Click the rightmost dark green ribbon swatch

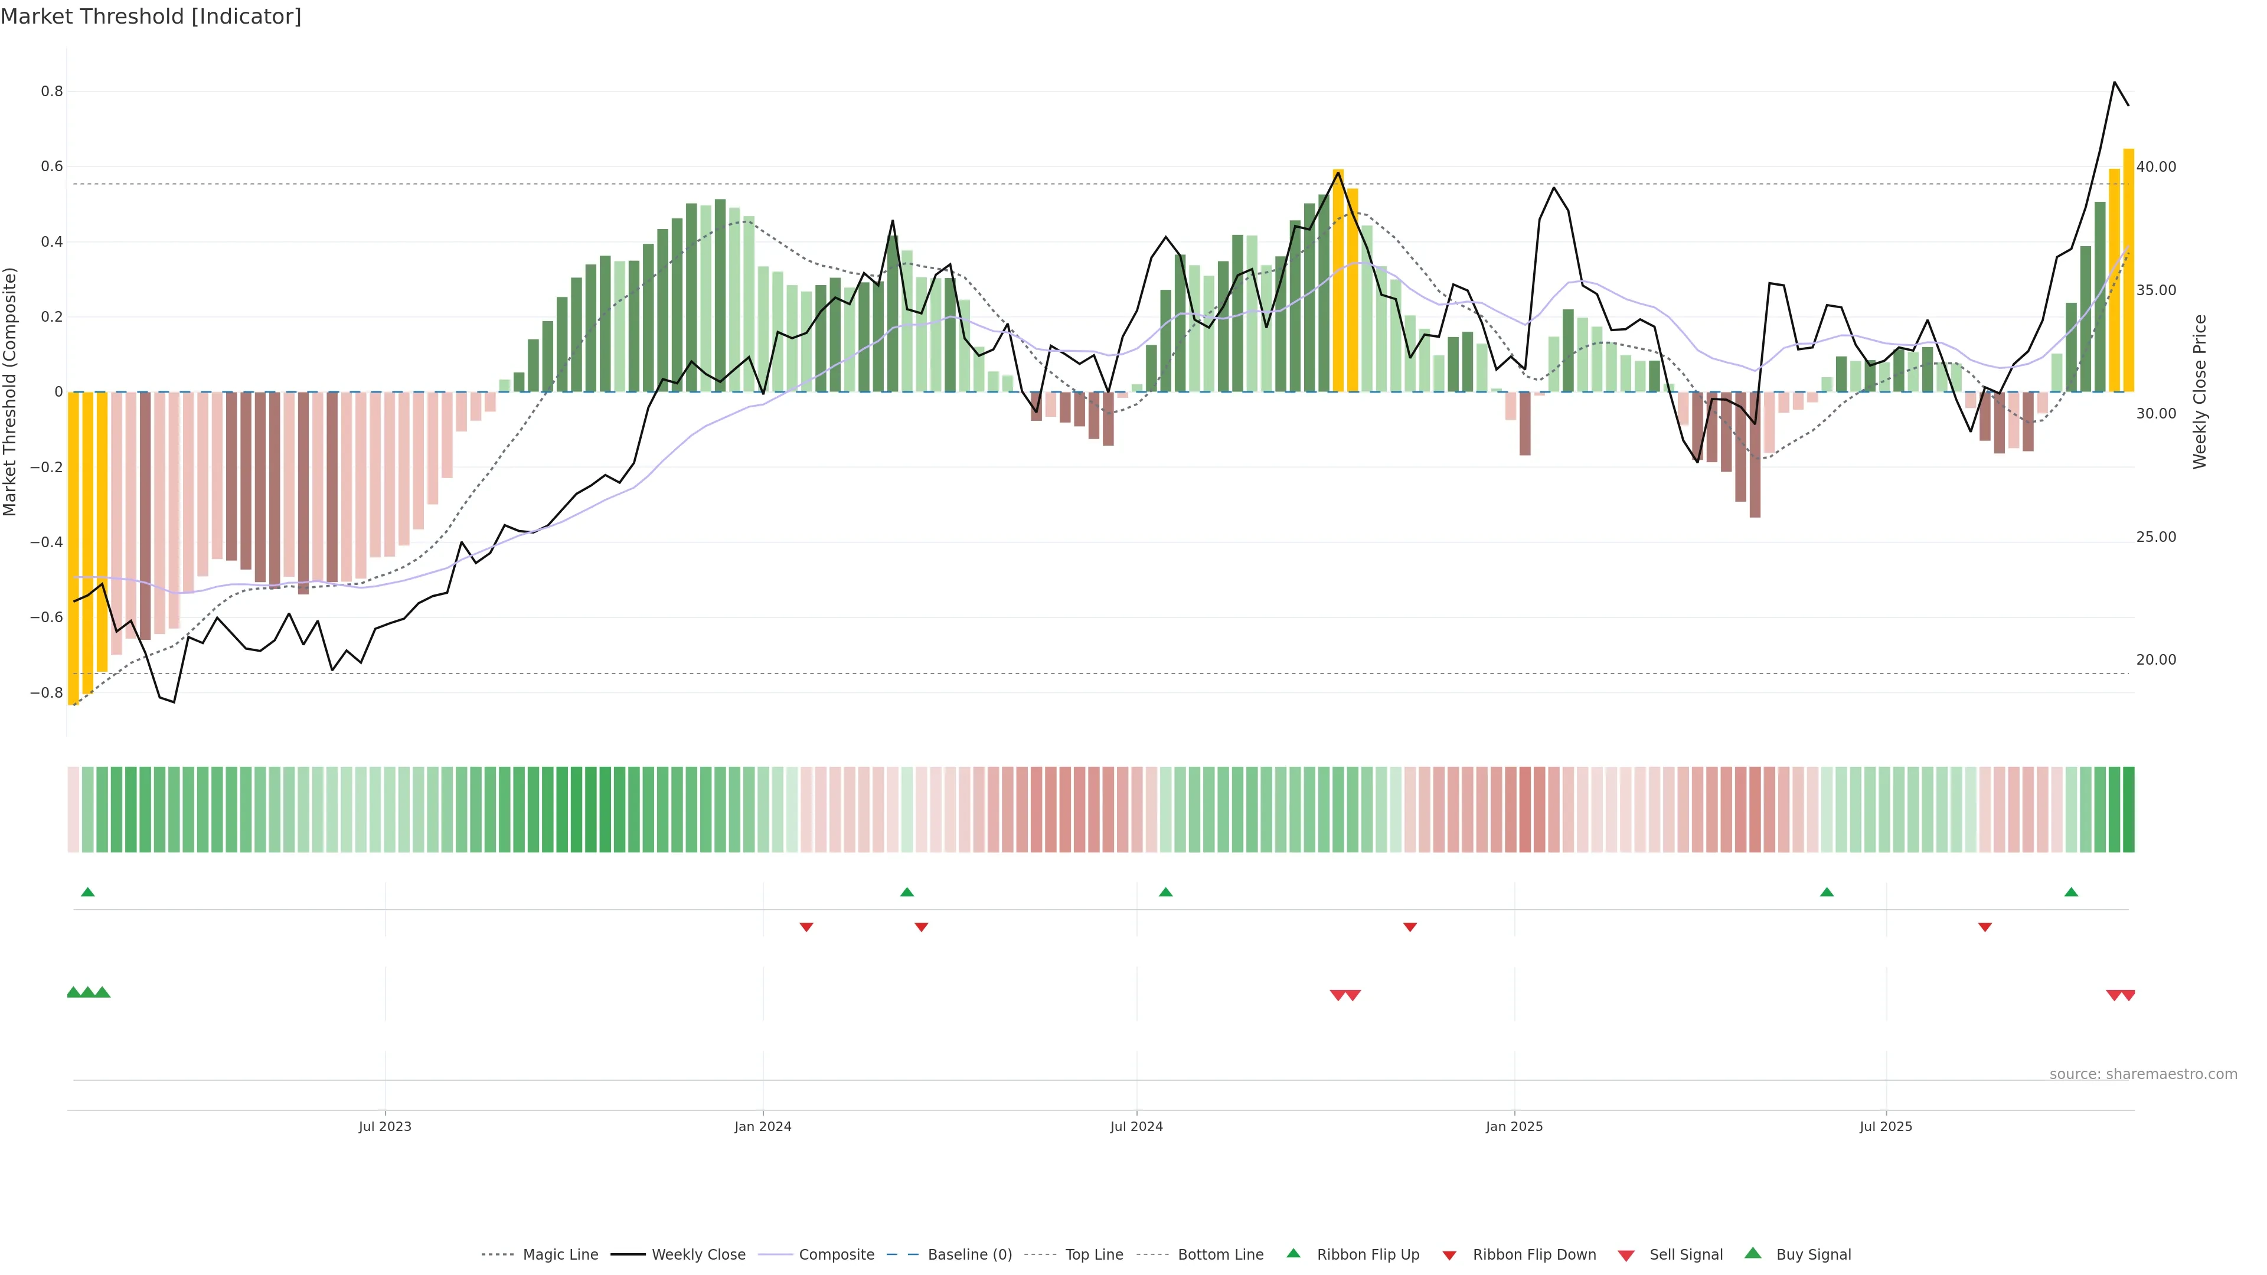click(x=2128, y=809)
